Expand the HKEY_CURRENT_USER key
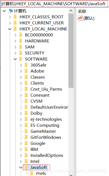This screenshot has height=176, width=109. pyautogui.click(x=10, y=23)
